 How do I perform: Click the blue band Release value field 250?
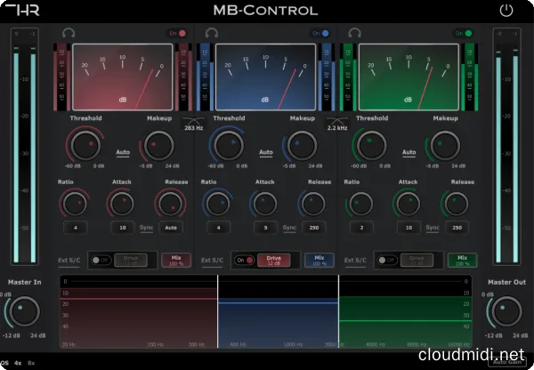pos(314,228)
